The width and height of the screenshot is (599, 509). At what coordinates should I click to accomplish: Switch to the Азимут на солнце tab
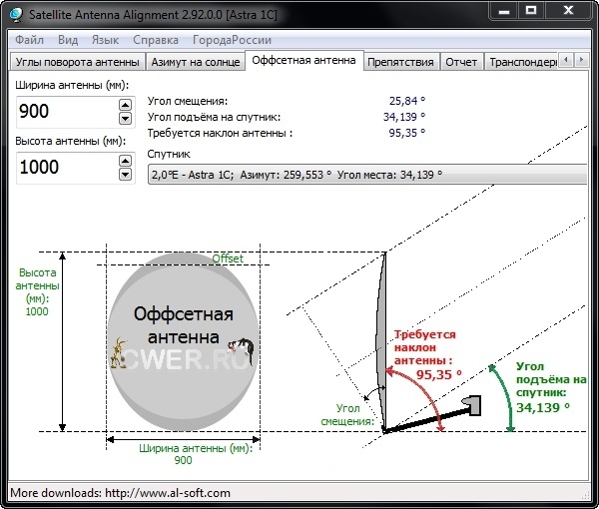pyautogui.click(x=195, y=62)
